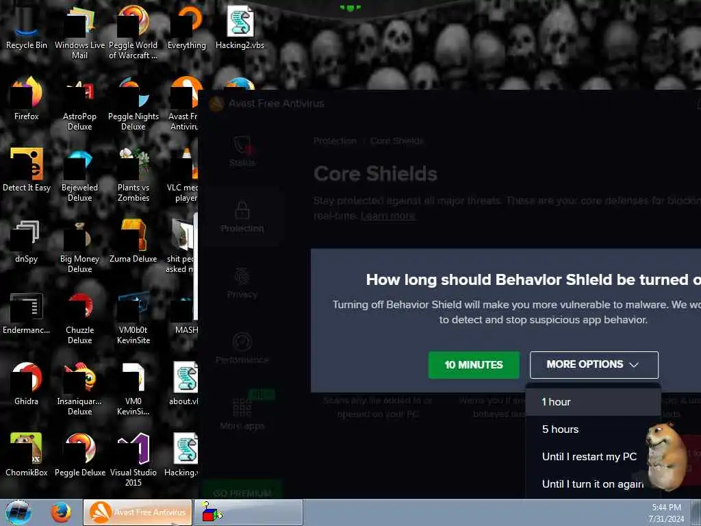
Task: Launch Plants vs Zombies
Action: tap(133, 175)
